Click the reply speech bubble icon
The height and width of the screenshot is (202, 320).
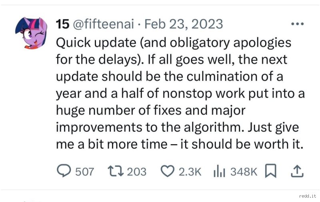coord(64,171)
